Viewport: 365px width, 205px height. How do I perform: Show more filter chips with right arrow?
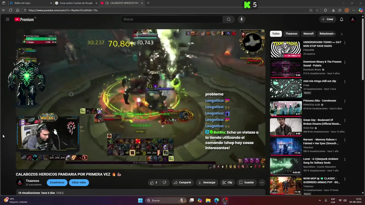(x=342, y=34)
